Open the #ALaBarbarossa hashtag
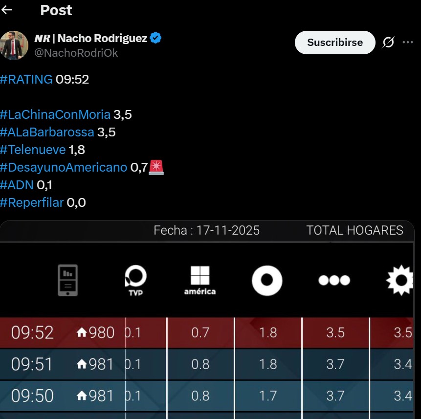 click(x=47, y=132)
